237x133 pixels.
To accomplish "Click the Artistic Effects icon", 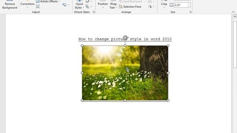I will [x=38, y=1].
